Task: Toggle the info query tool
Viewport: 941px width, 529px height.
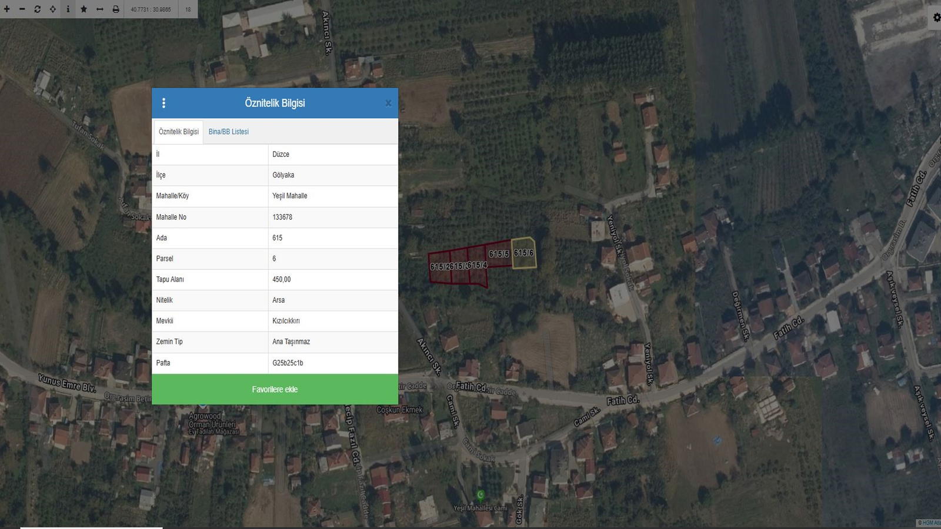Action: 68,9
